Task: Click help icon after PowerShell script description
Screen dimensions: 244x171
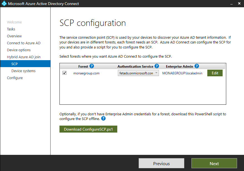Action: pos(103,118)
